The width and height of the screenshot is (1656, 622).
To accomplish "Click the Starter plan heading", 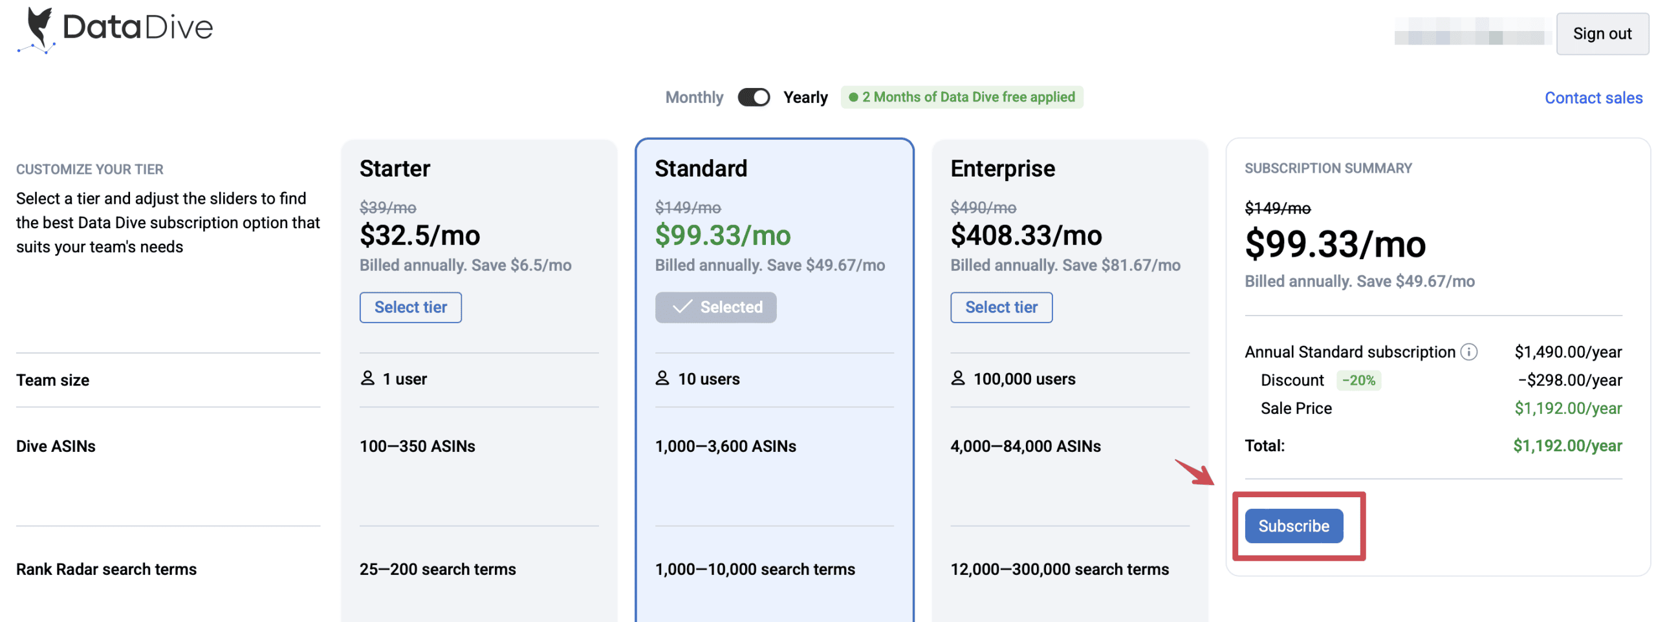I will (x=395, y=169).
